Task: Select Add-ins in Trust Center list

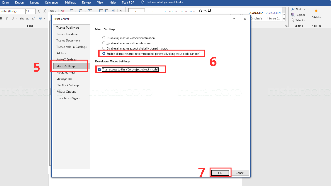Action: [x=71, y=53]
